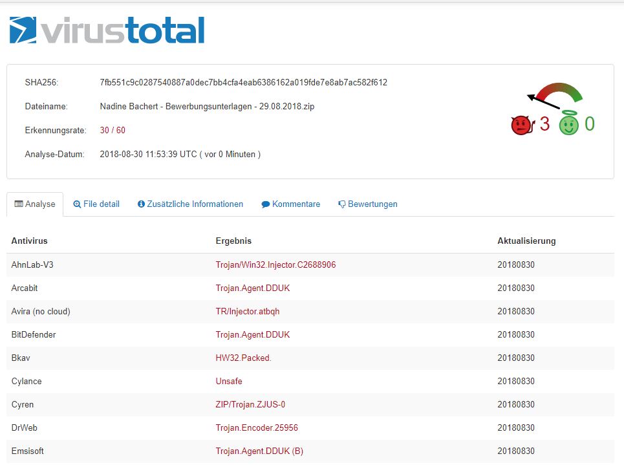Click result Trojan.Encoder.25956
The image size is (624, 465).
click(257, 427)
